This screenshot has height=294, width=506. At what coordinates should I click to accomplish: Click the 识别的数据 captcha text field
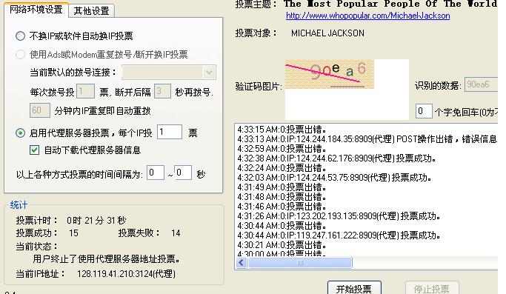pos(482,84)
